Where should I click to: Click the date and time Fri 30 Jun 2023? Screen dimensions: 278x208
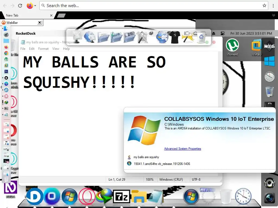[x=251, y=33]
